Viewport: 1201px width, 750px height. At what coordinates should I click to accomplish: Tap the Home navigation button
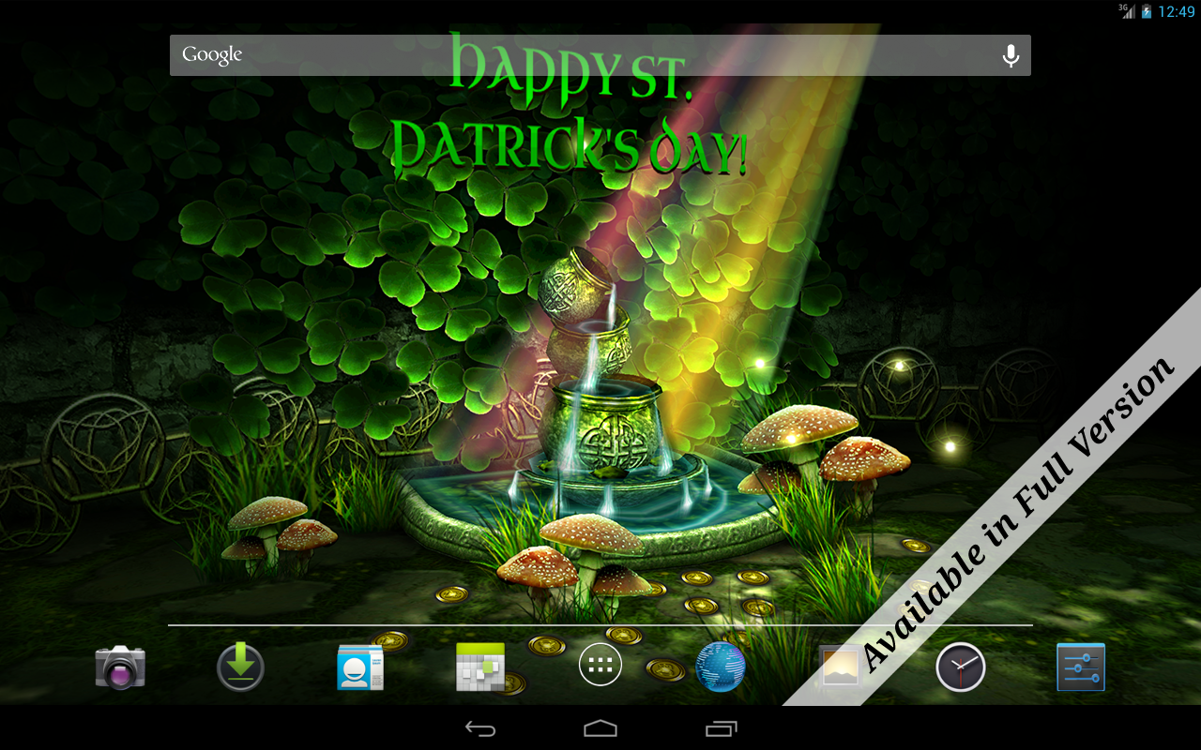(600, 728)
